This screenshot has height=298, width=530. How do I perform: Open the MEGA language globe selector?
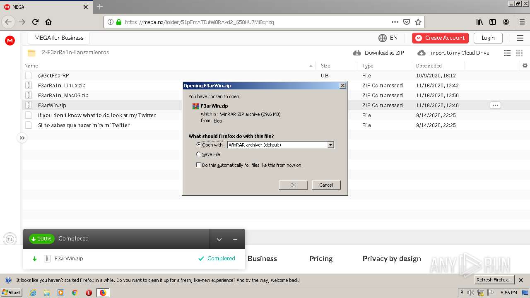click(388, 38)
